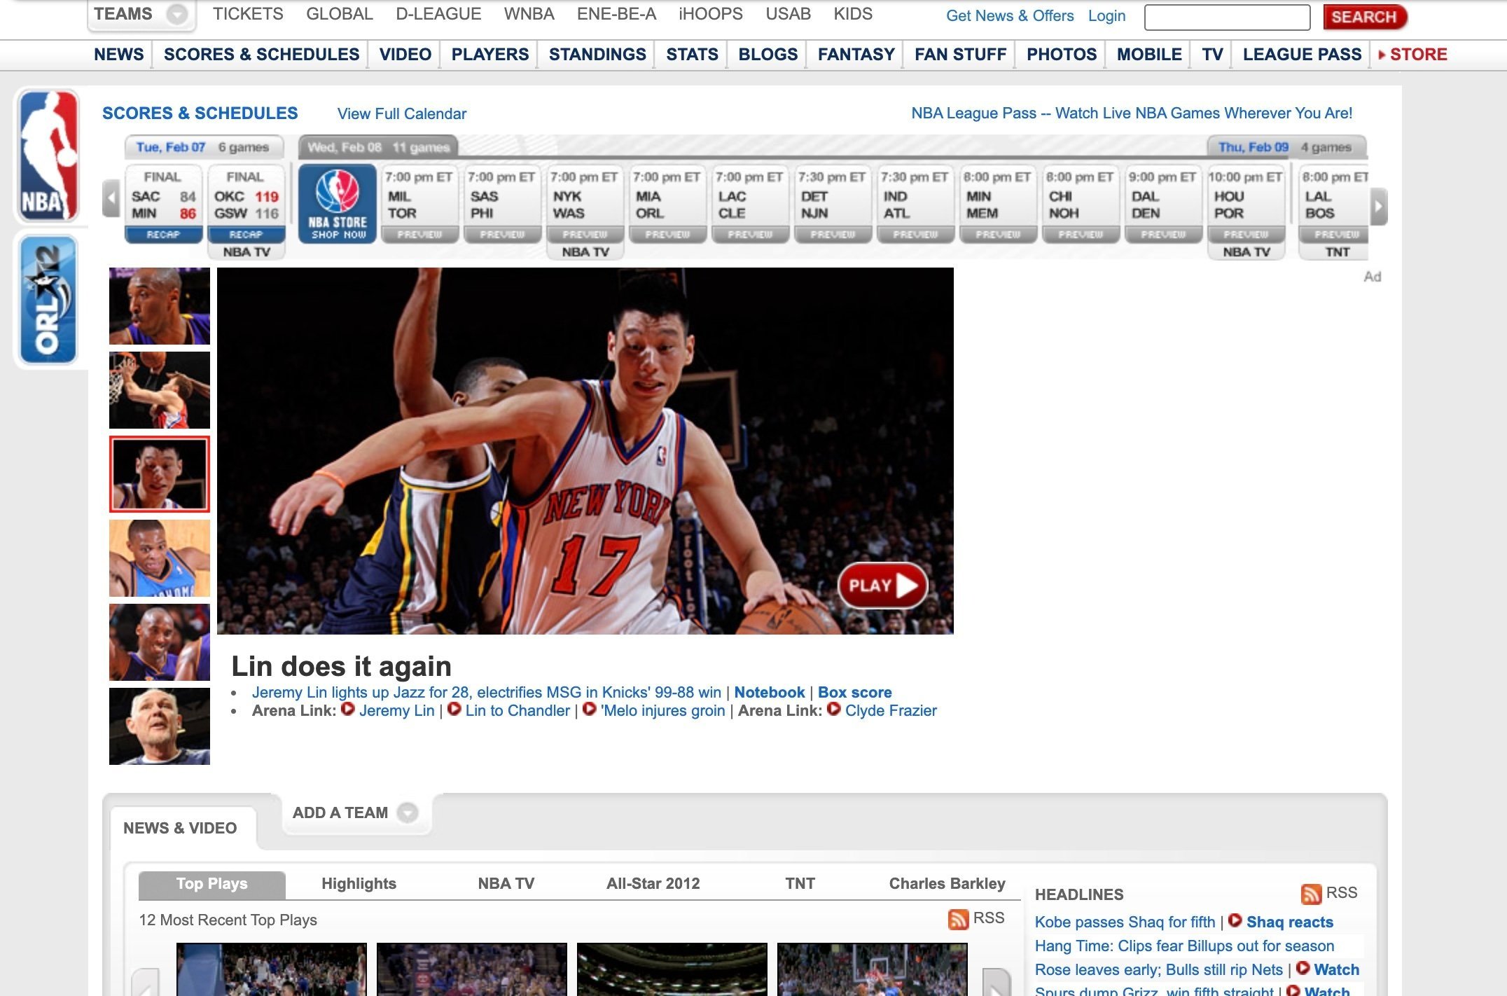Open the HOU vs POR preview
Screen dimensions: 1507x996
click(x=1246, y=234)
